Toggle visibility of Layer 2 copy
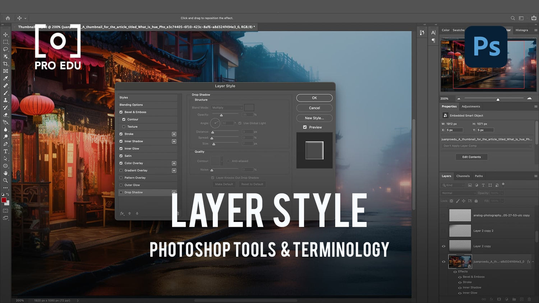This screenshot has width=539, height=303. point(443,246)
